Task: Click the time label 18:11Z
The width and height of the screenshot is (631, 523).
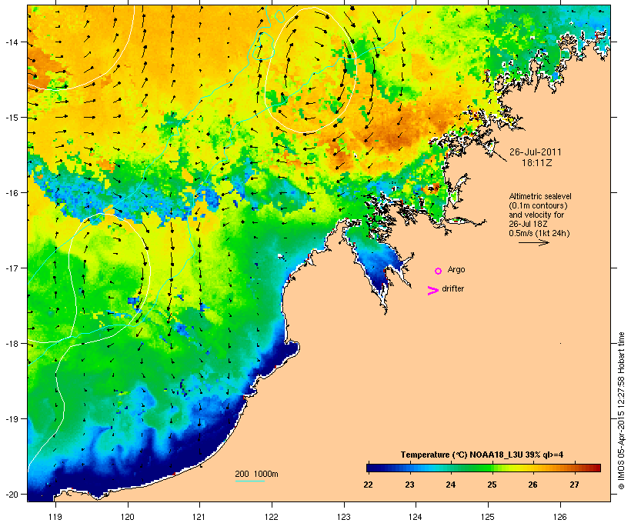Action: pyautogui.click(x=536, y=163)
